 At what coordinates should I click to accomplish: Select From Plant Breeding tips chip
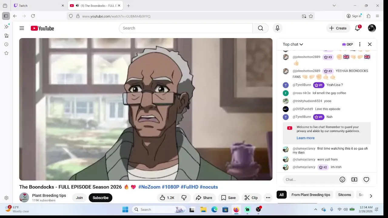pyautogui.click(x=311, y=195)
